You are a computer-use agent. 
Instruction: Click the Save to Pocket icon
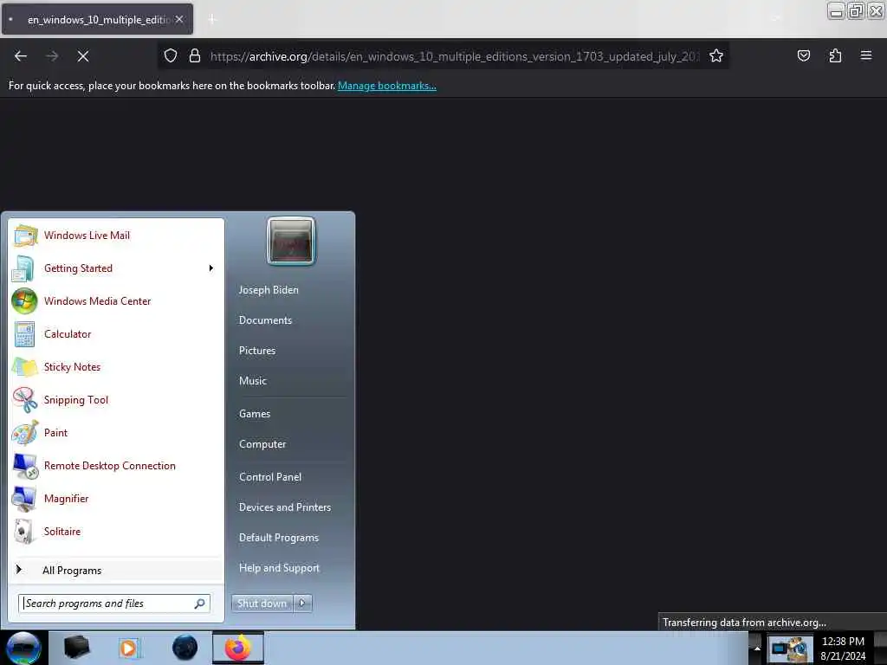[803, 56]
